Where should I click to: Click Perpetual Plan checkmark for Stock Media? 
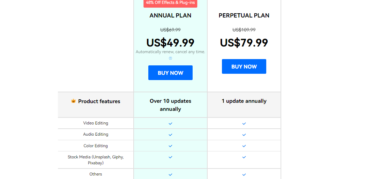244,157
